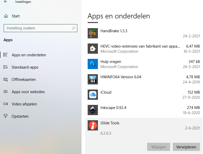Open the Standaard-apps section
The width and height of the screenshot is (203, 154).
25,67
